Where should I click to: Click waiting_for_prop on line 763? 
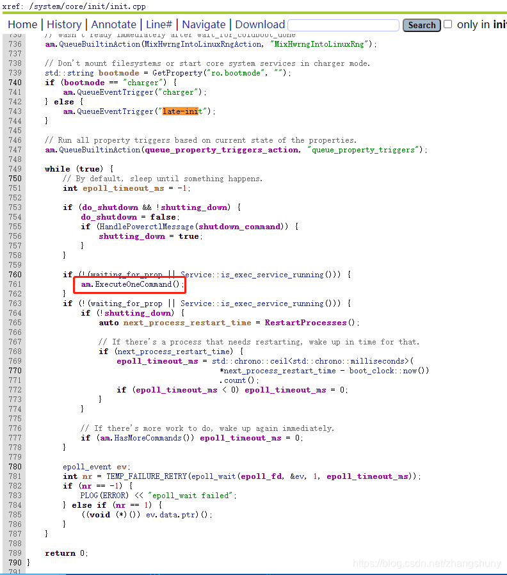click(x=127, y=304)
